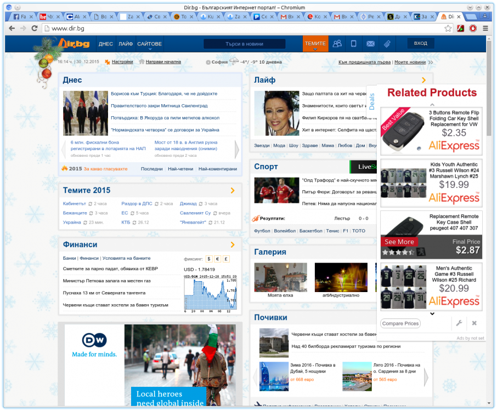497x411 pixels.
Task: Open the За какво гласувахте link
Action: click(105, 169)
